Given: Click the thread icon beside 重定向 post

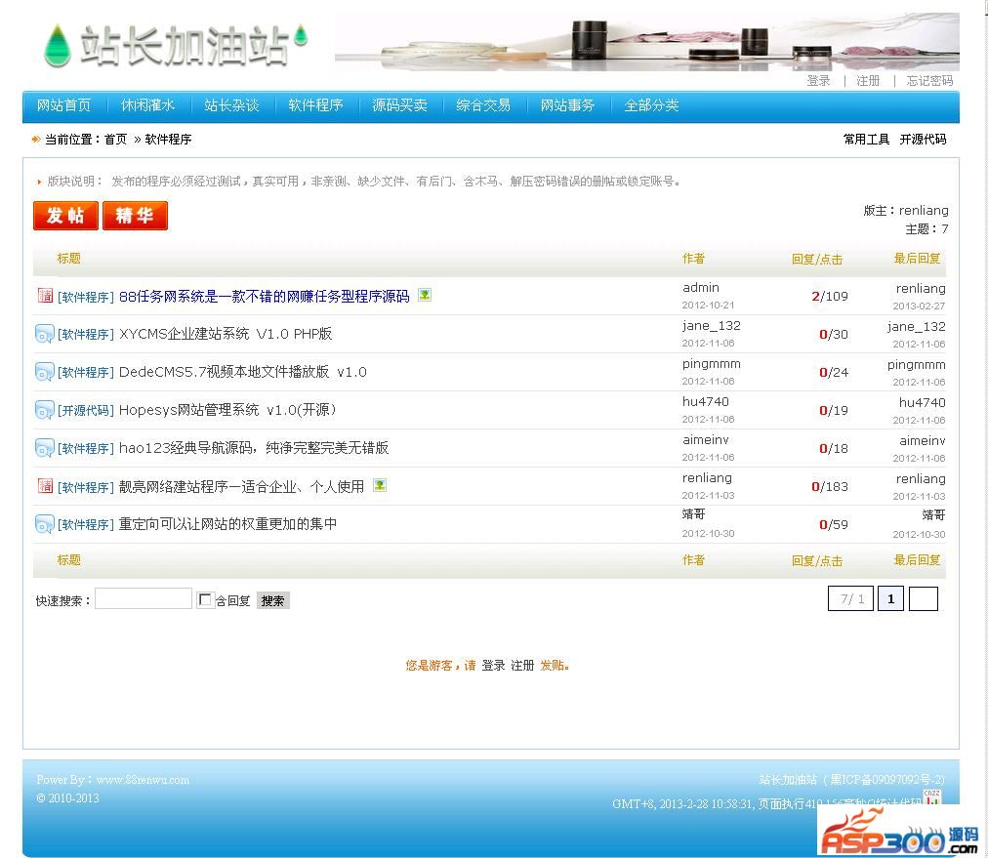Looking at the screenshot, I should click(x=45, y=524).
